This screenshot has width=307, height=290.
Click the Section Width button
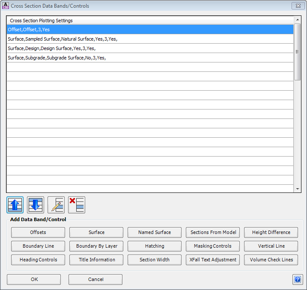[155, 260]
